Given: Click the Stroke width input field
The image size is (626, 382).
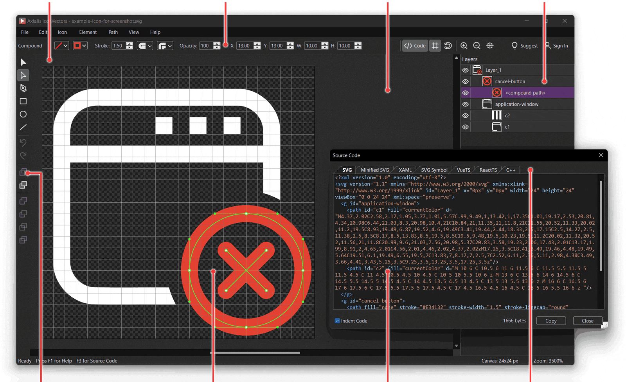Looking at the screenshot, I should click(x=119, y=46).
